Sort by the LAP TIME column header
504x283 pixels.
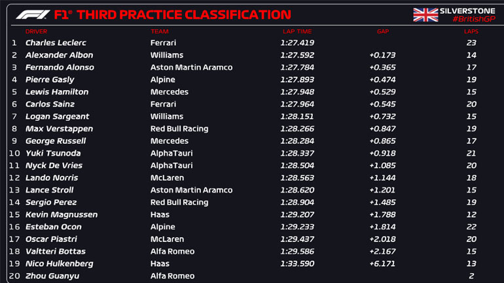pos(296,31)
